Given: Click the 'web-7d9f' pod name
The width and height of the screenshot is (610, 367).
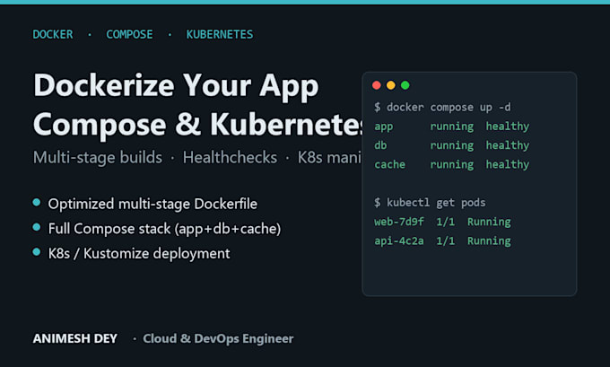Looking at the screenshot, I should coord(399,222).
